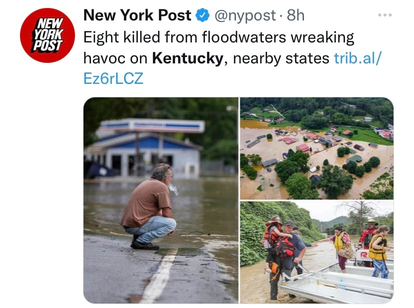The image size is (414, 308).
Task: Open the three-dot more options menu
Action: (384, 15)
